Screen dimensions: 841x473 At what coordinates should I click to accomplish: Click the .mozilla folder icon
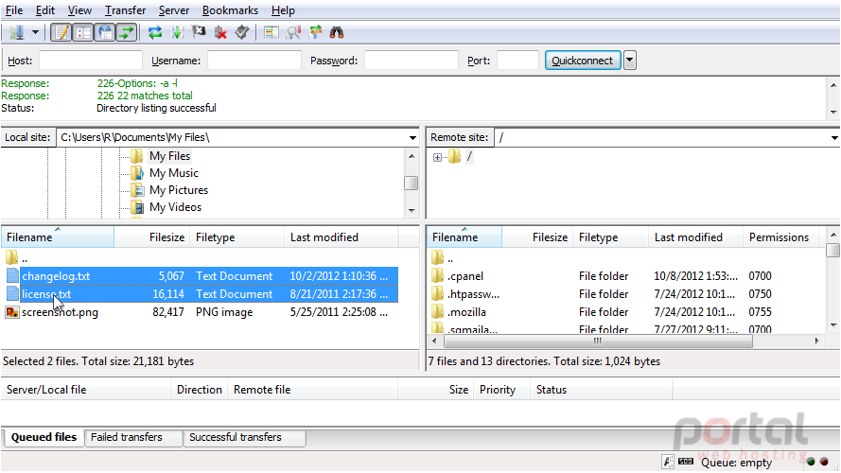click(438, 312)
